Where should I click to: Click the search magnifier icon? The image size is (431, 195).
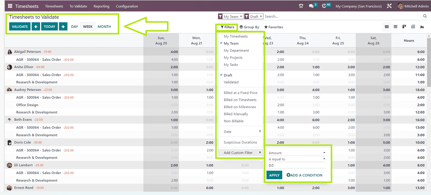[x=425, y=16]
